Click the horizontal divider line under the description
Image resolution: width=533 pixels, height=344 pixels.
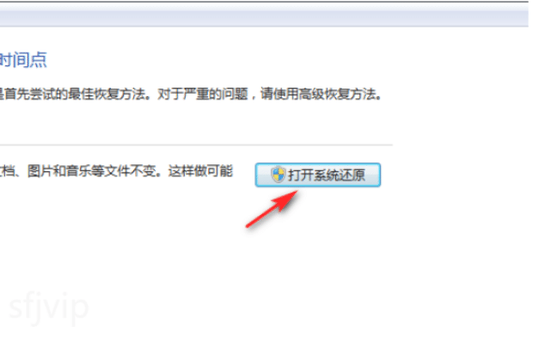196,145
